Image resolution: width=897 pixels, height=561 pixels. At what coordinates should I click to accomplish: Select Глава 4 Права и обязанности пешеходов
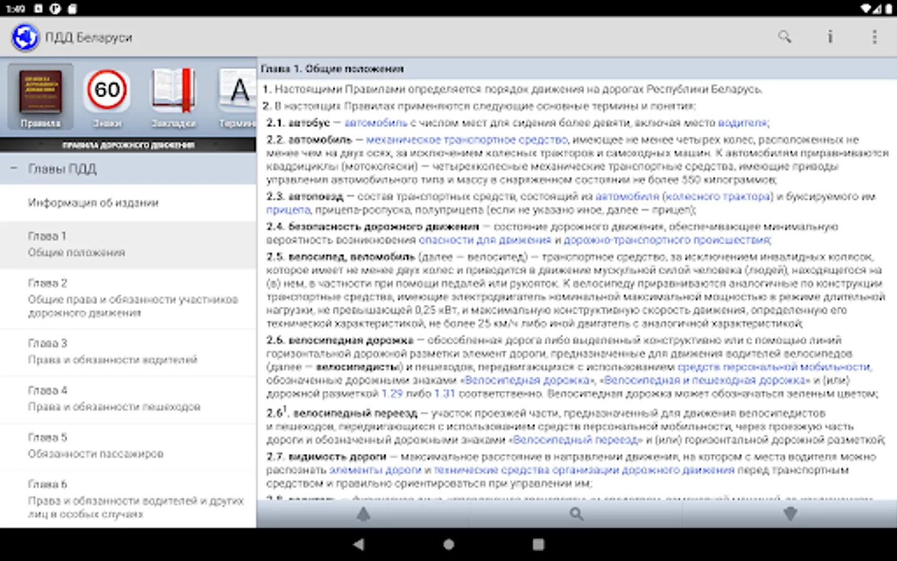(128, 399)
